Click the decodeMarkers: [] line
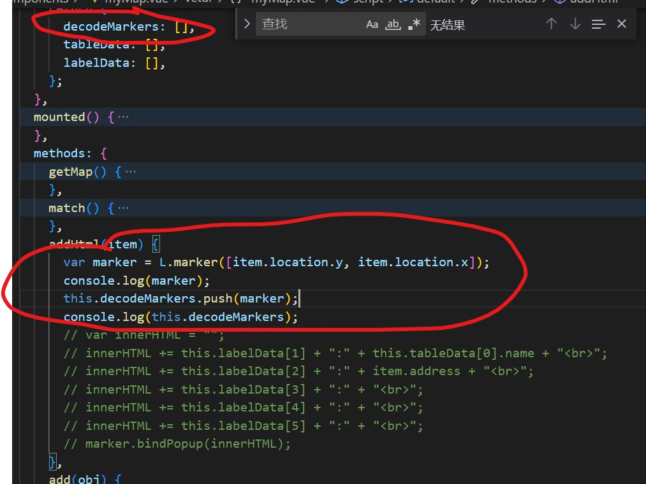This screenshot has width=646, height=484. point(129,27)
